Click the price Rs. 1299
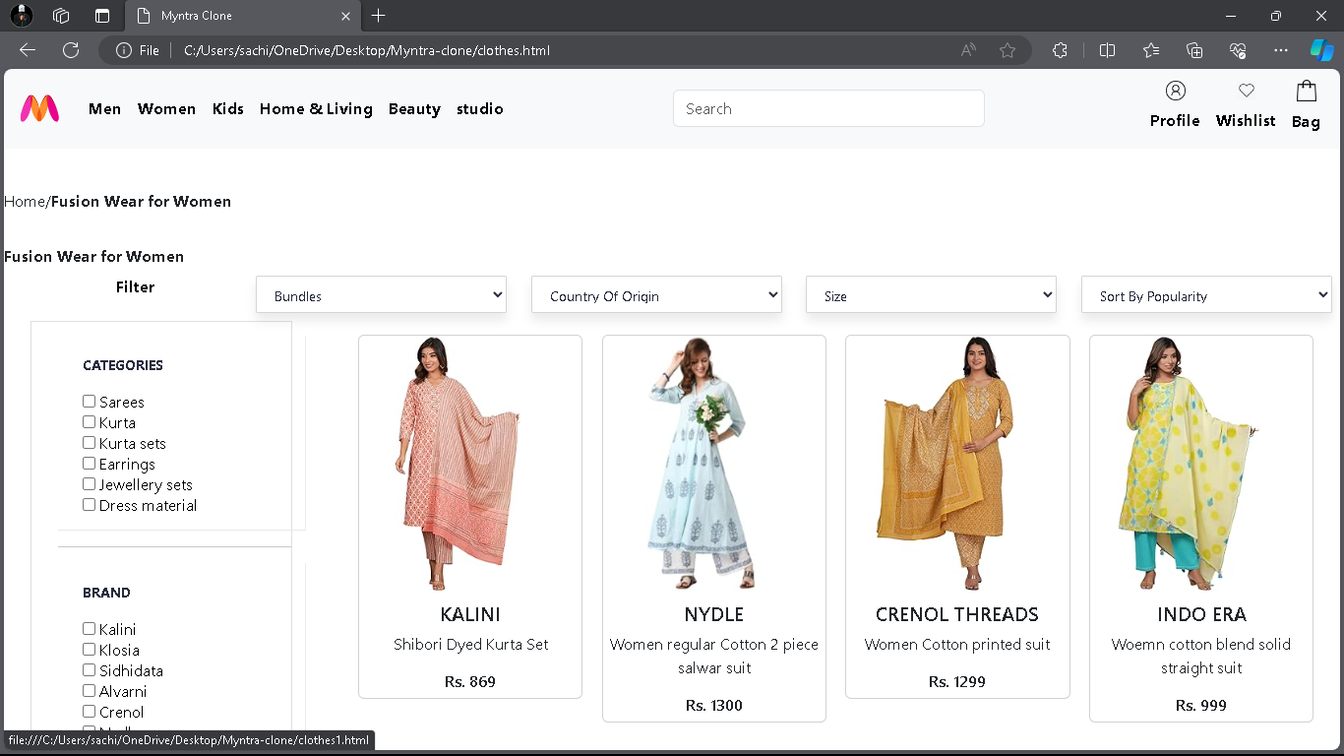The image size is (1344, 756). click(957, 682)
